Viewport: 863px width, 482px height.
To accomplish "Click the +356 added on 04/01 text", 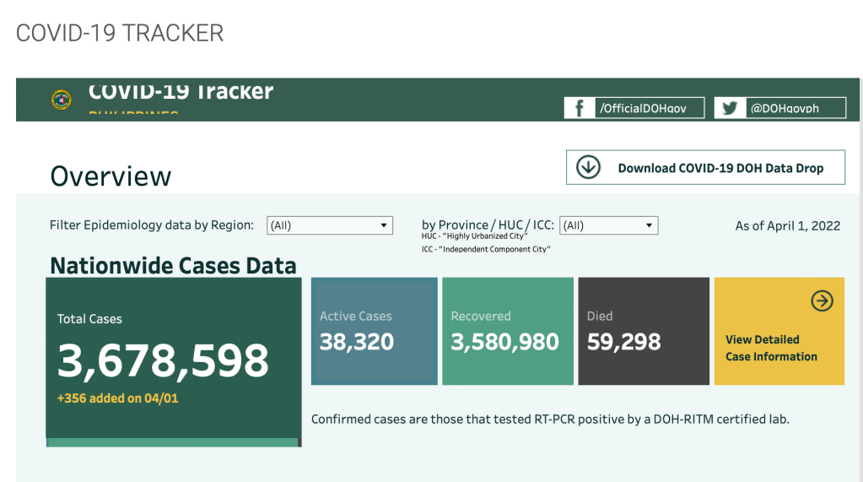I will coord(117,398).
